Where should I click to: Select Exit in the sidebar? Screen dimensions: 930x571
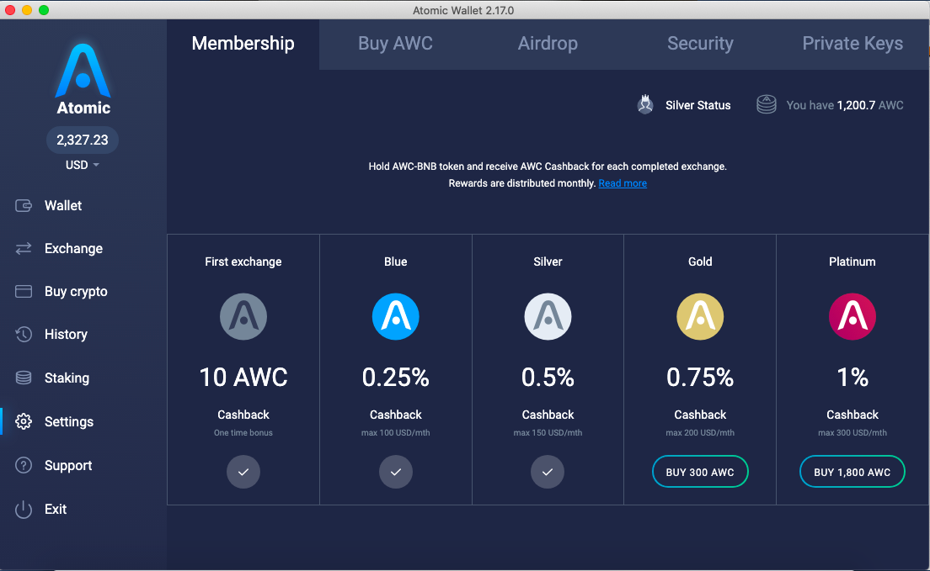[x=55, y=509]
